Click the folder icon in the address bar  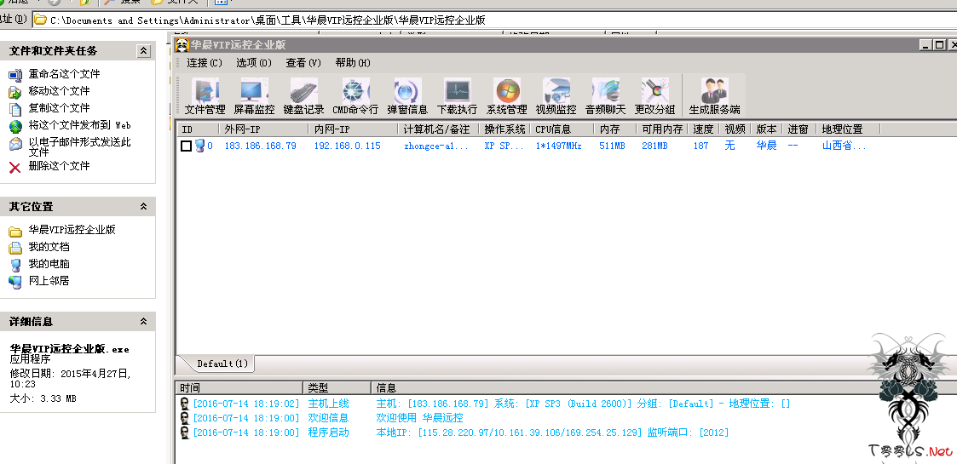40,20
